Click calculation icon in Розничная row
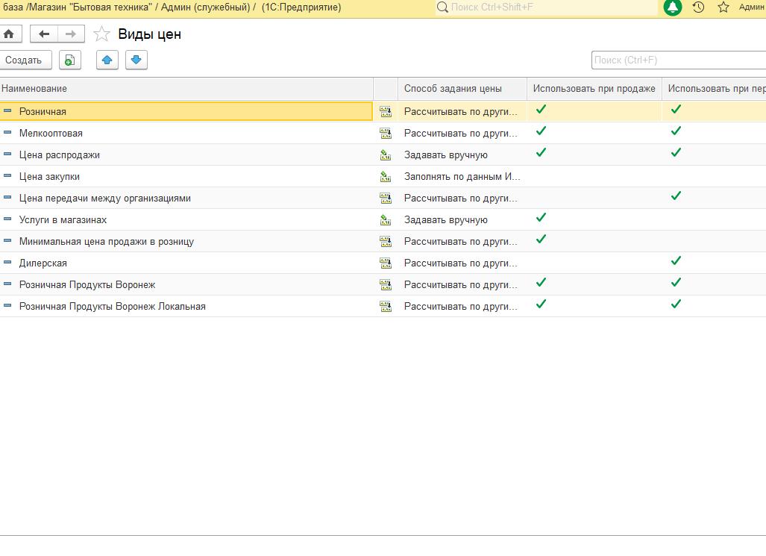The width and height of the screenshot is (766, 556). click(386, 111)
